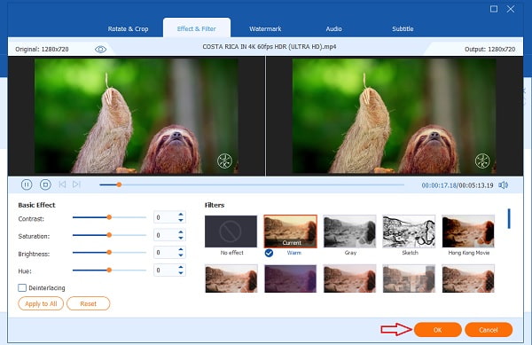This screenshot has height=345, width=532.
Task: Select the Warm filter thumbnail
Action: coord(291,231)
